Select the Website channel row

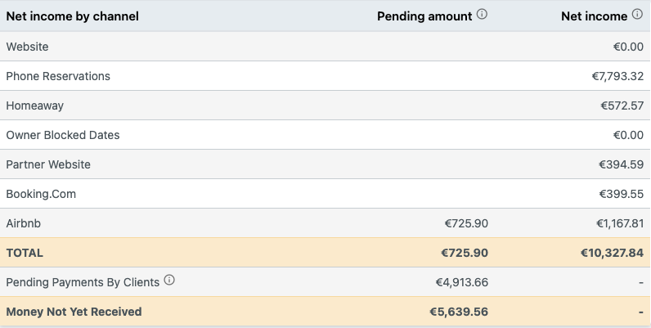325,47
